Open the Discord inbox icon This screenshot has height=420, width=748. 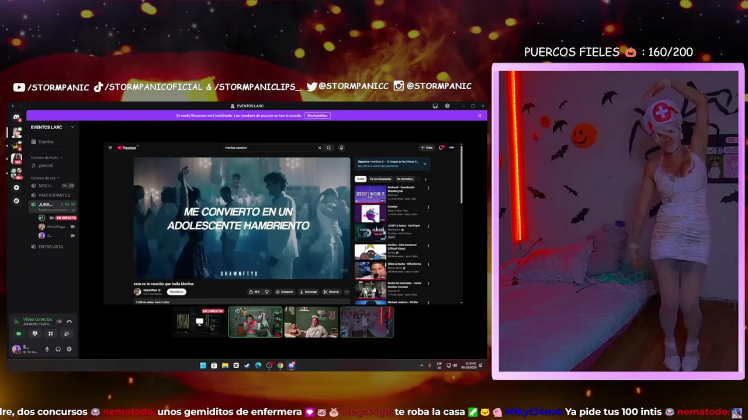coord(435,106)
